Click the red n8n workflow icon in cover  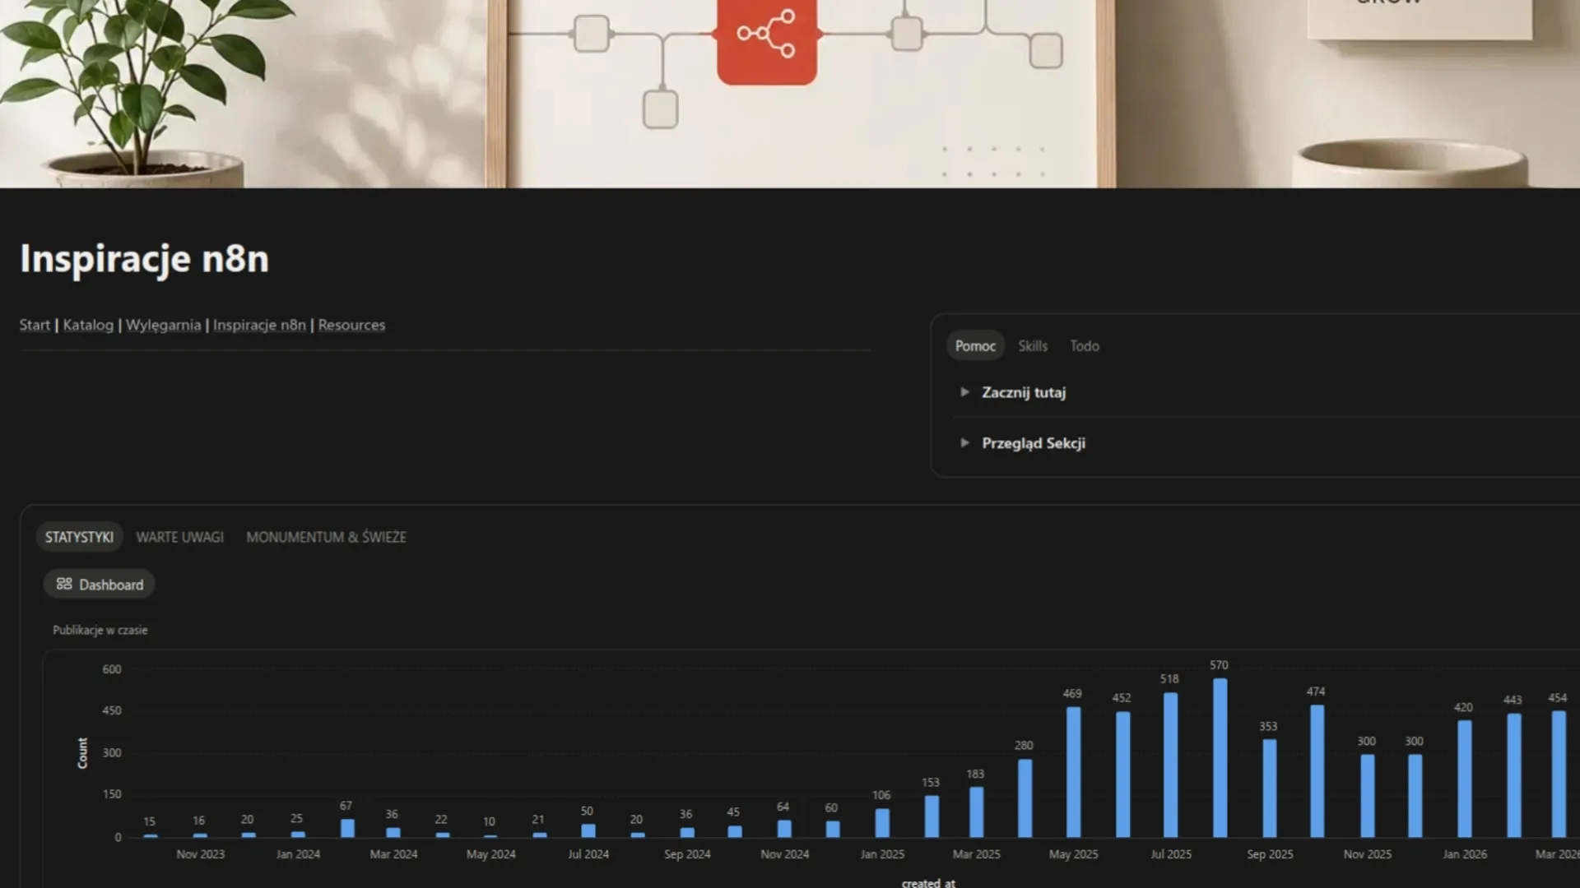point(766,41)
